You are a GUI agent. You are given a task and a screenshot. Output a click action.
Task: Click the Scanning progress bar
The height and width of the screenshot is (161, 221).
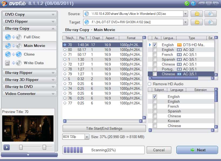103,150
